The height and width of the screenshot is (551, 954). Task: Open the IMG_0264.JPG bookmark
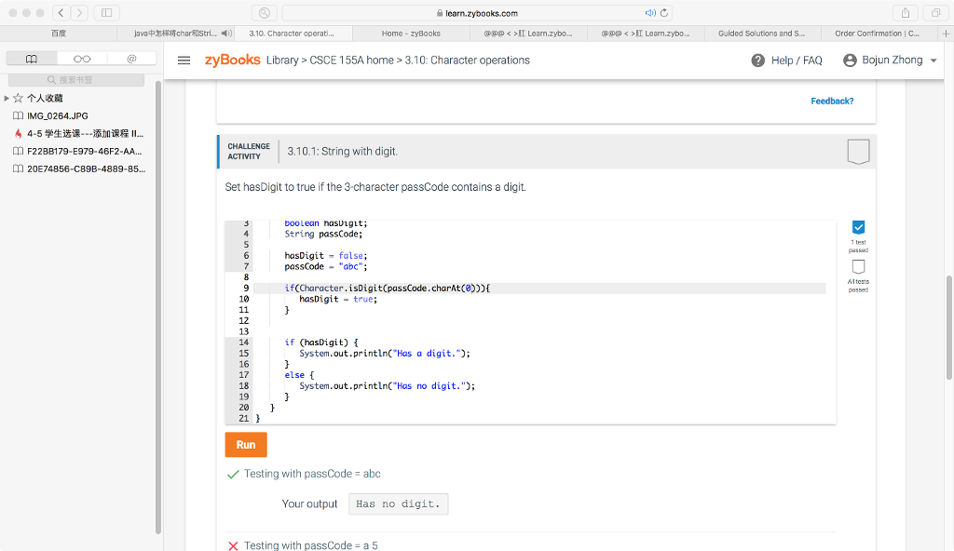57,115
